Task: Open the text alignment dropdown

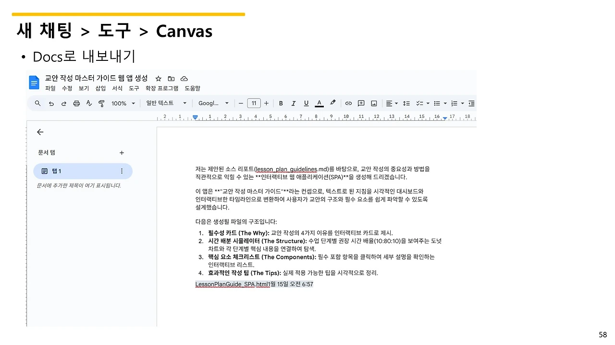Action: (x=392, y=103)
